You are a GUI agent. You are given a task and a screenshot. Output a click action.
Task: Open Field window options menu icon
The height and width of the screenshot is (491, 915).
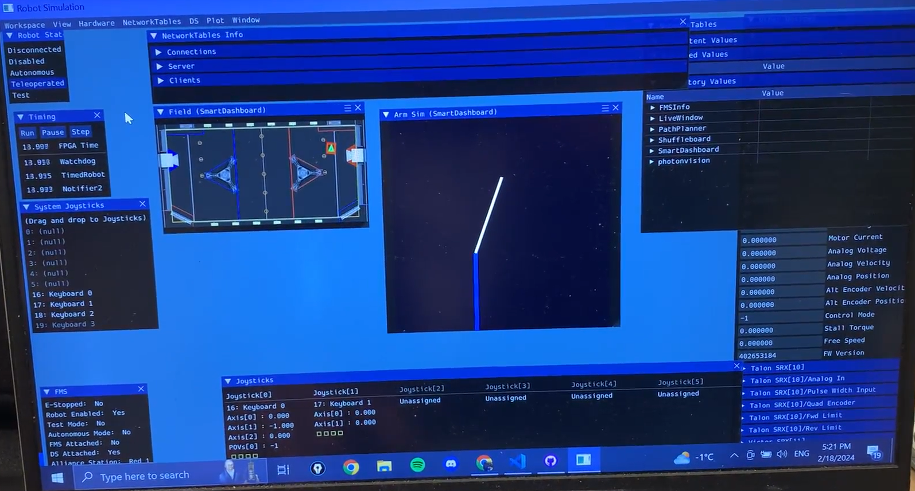[x=347, y=108]
